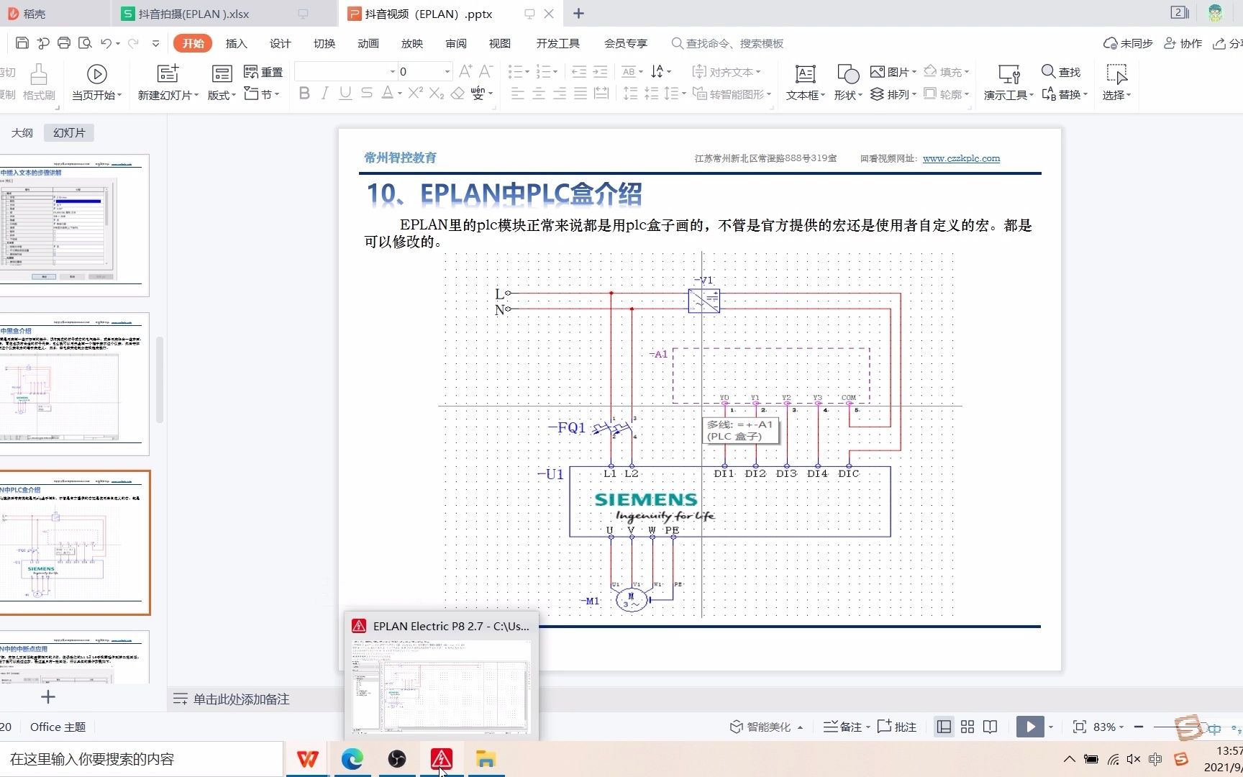This screenshot has height=777, width=1243.
Task: Open the 形状 shapes tool
Action: pos(847,81)
